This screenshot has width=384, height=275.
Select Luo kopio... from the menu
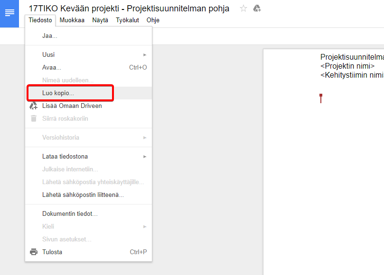[58, 93]
